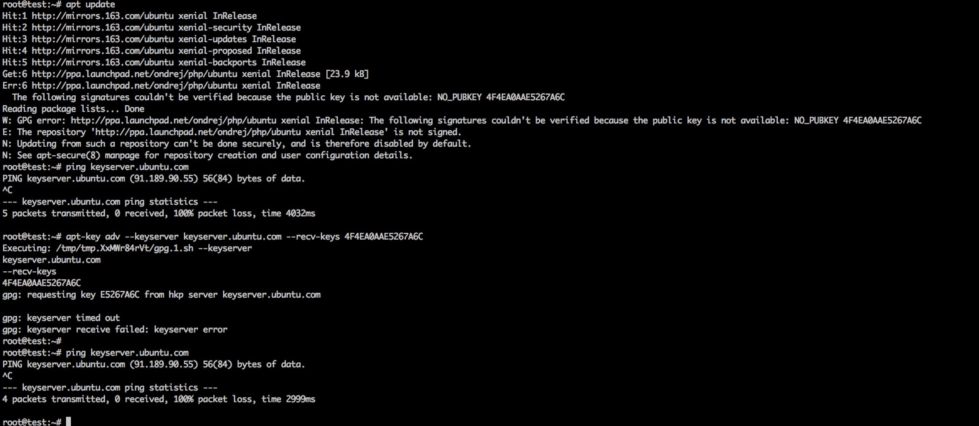Click the cursor block at the last prompt
Viewport: 979px width, 426px height.
tap(68, 421)
